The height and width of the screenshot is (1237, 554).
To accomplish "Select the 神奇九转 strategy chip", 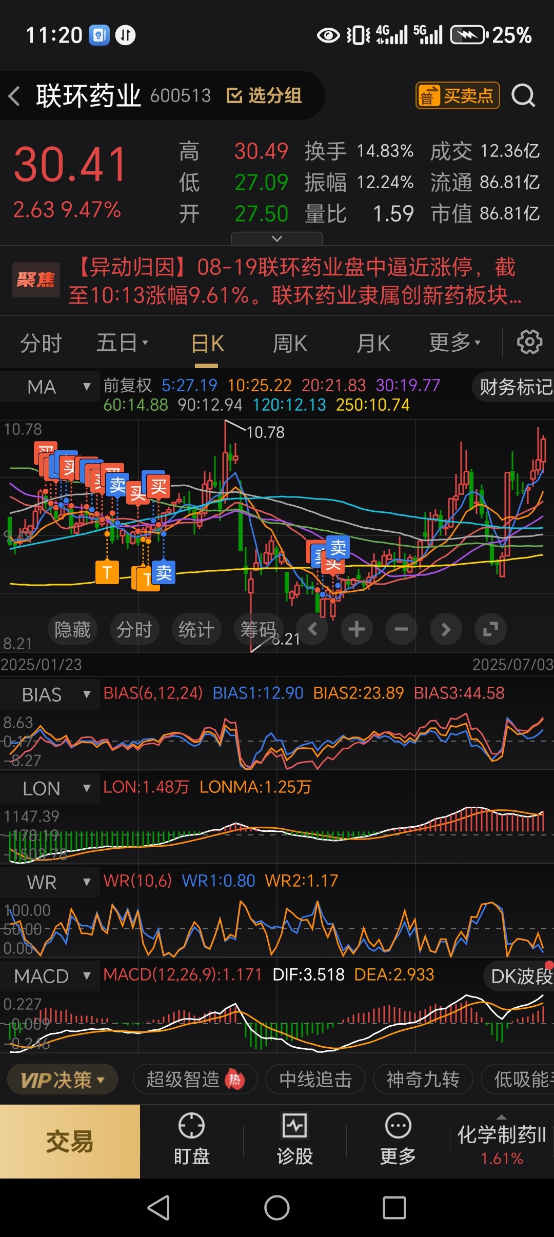I will (x=423, y=1080).
